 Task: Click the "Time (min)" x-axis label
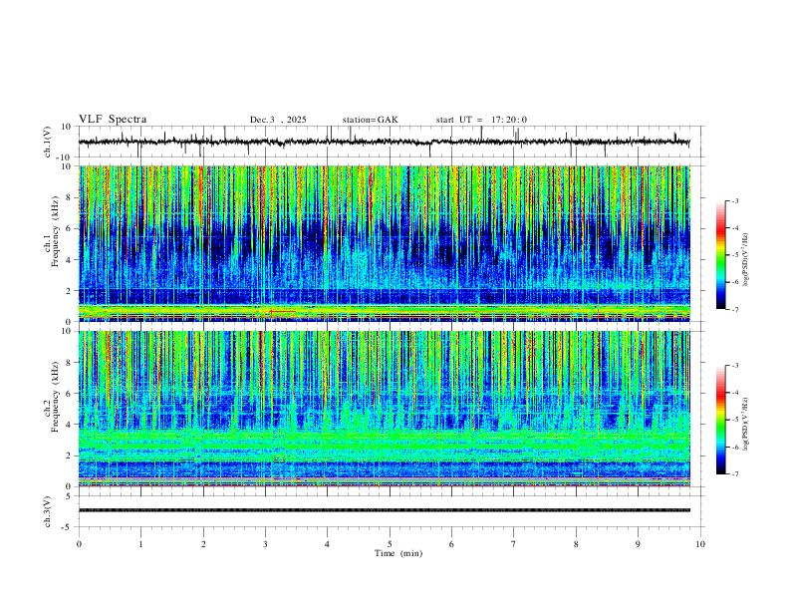398,553
